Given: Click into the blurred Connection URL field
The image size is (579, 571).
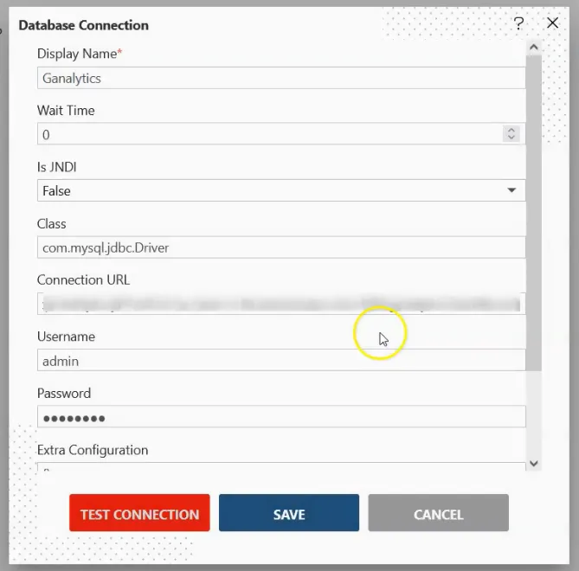Looking at the screenshot, I should coord(281,304).
